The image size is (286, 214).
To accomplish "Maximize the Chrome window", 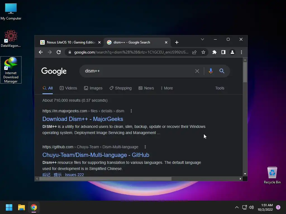I will point(228,39).
